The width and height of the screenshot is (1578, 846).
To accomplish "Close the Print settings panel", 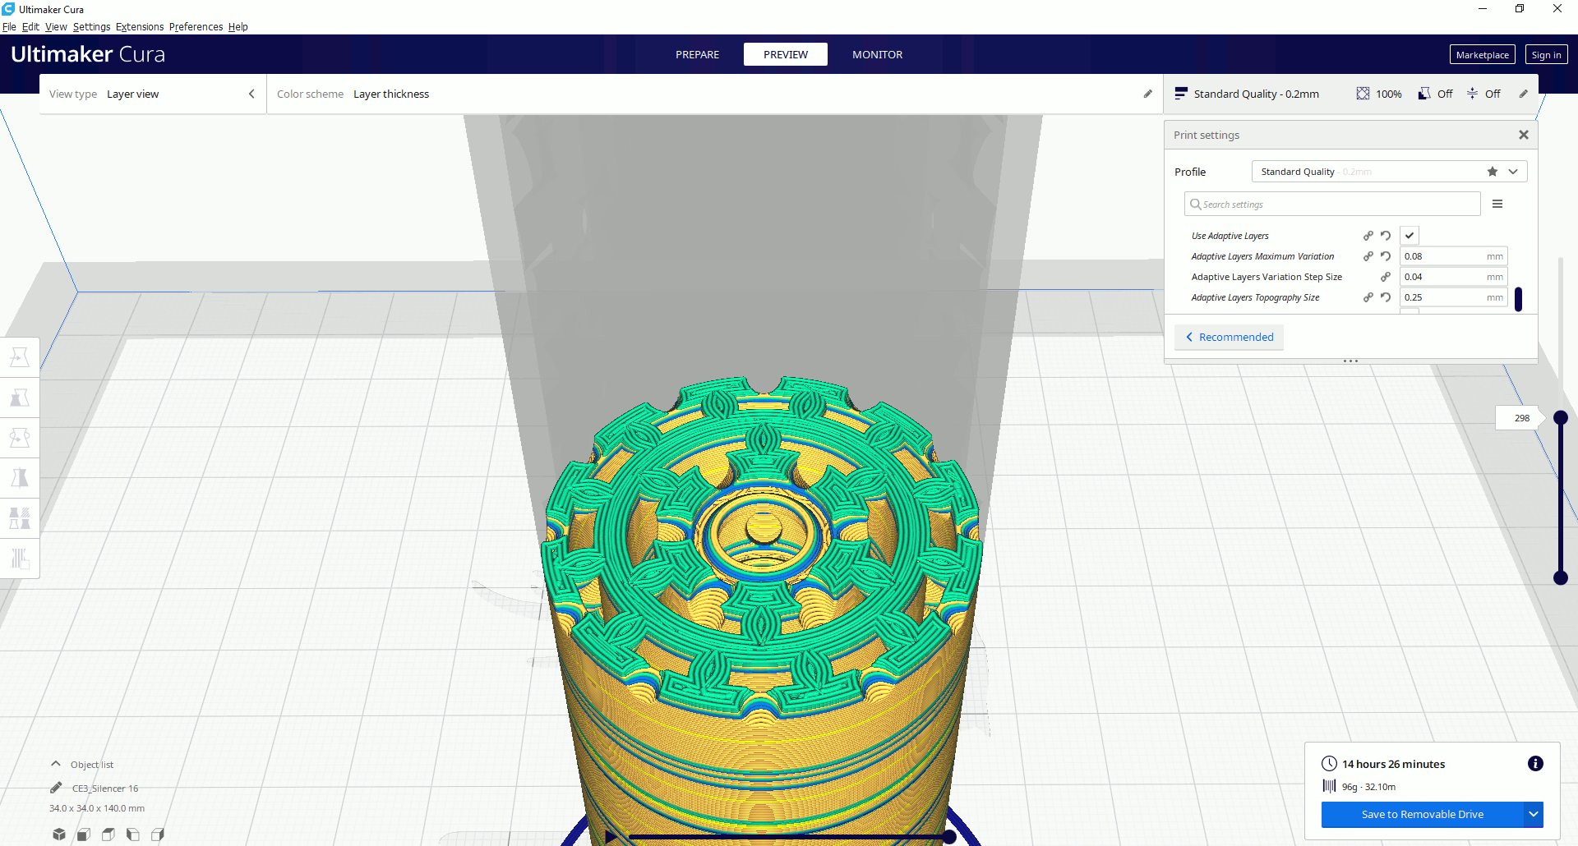I will pyautogui.click(x=1524, y=135).
